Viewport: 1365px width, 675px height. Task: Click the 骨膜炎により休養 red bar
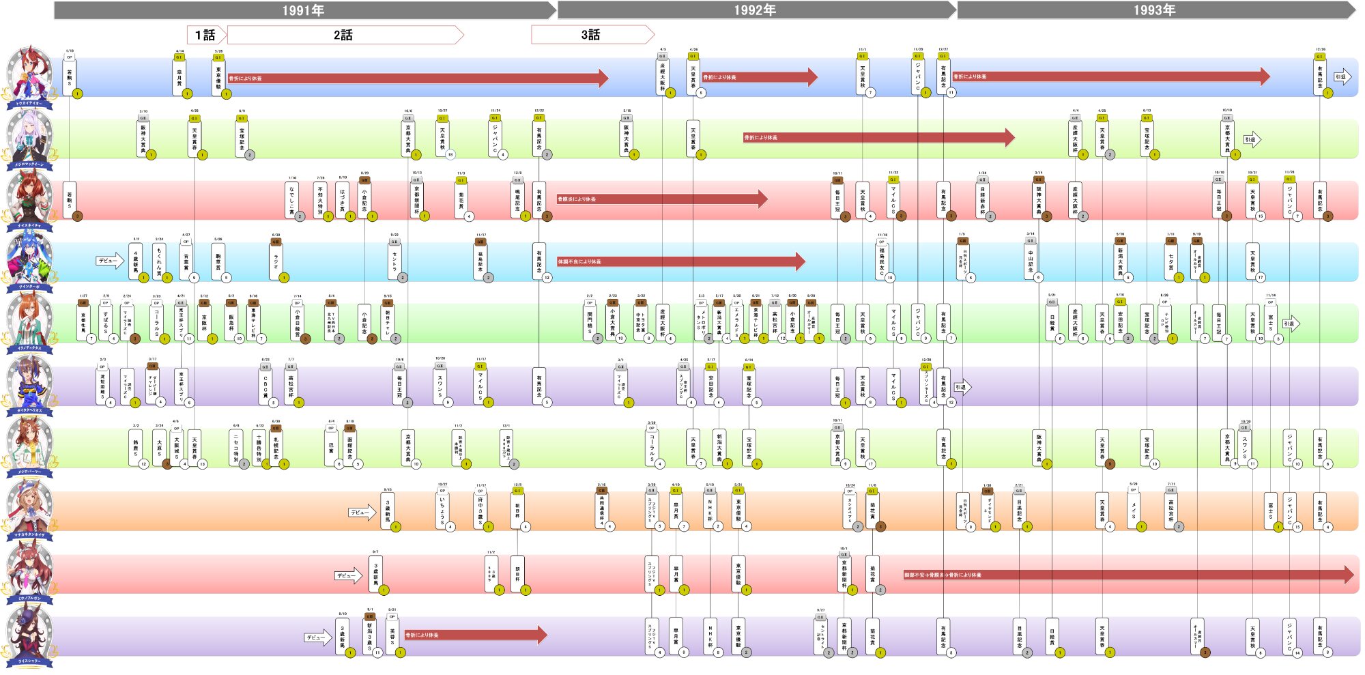661,199
